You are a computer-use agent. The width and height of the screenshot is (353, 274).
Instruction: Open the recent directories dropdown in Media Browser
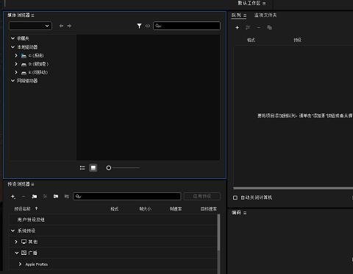30,26
